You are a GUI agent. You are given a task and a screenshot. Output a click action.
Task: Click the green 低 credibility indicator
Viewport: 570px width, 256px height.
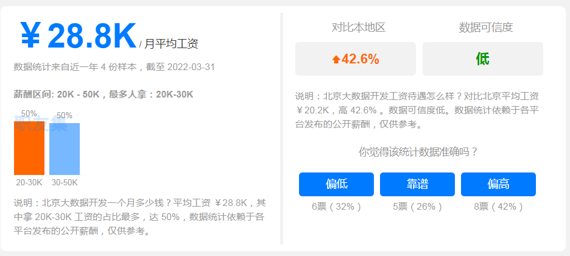pos(483,59)
